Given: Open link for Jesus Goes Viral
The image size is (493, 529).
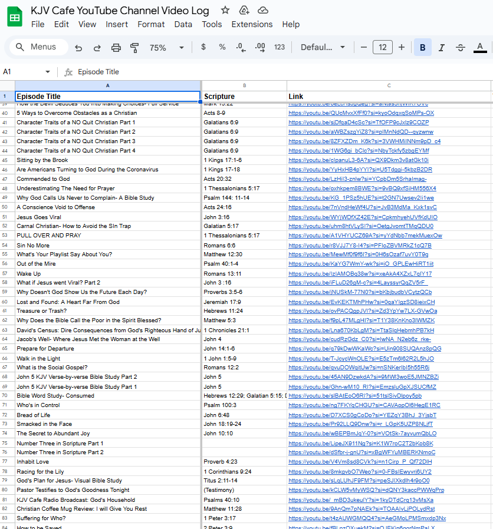Looking at the screenshot, I should (x=363, y=217).
